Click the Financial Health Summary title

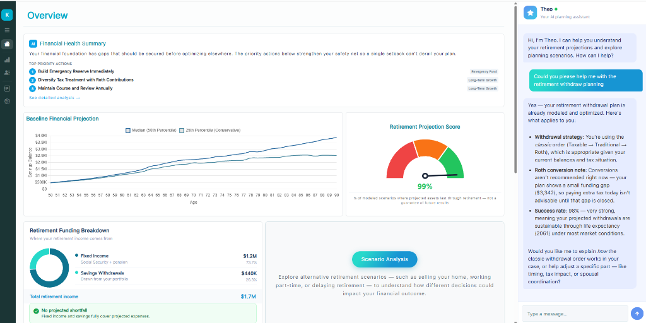73,44
